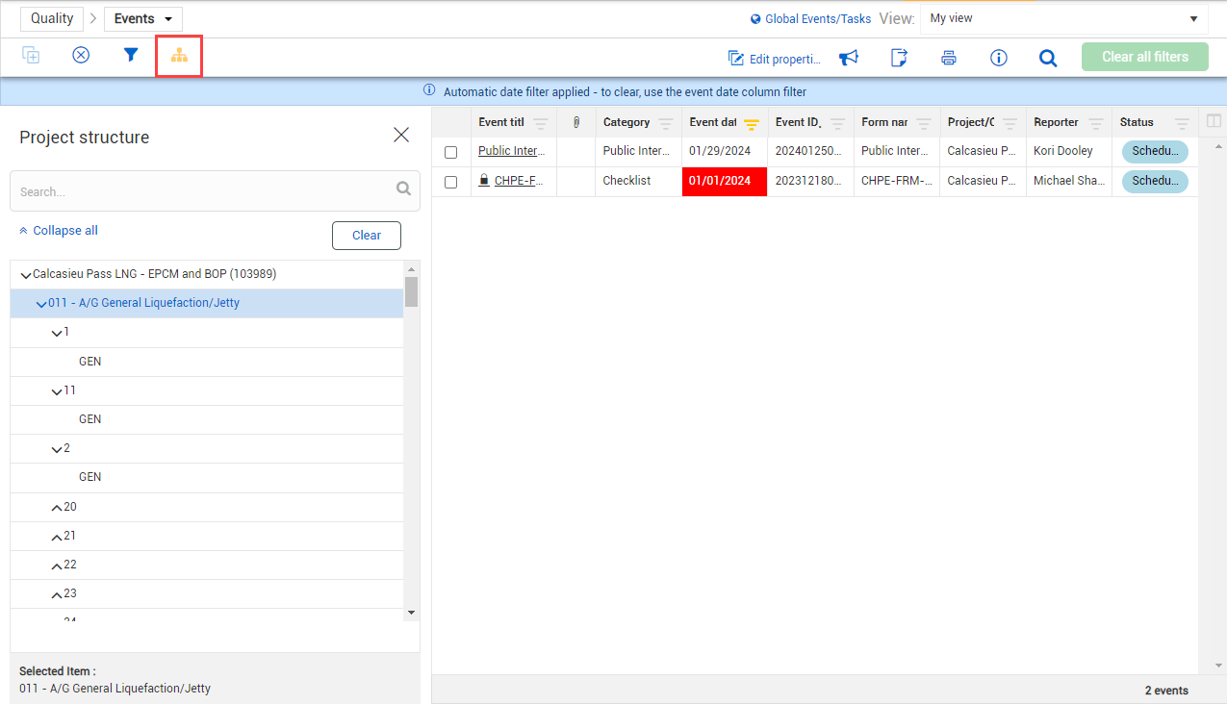Viewport: 1227px width, 704px height.
Task: Check the Public Inter event row checkbox
Action: click(x=450, y=152)
